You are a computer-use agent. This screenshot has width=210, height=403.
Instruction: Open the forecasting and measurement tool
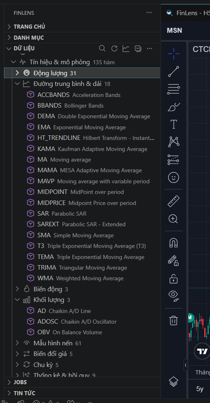point(174,160)
